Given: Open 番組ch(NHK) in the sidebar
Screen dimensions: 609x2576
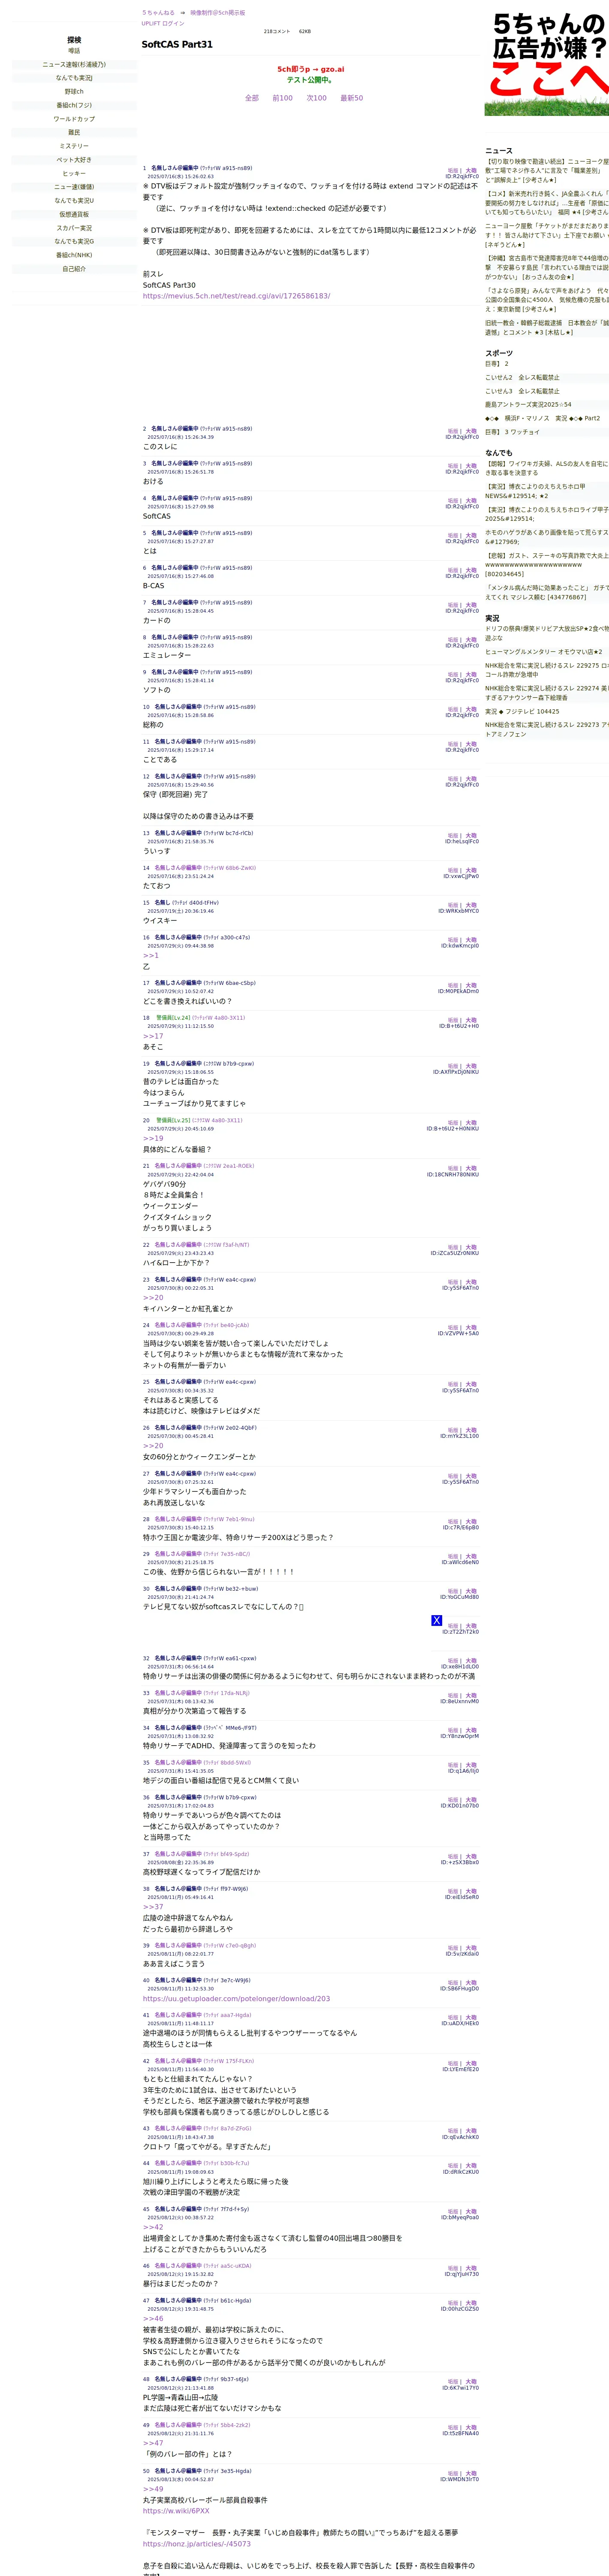Looking at the screenshot, I should click(x=74, y=255).
